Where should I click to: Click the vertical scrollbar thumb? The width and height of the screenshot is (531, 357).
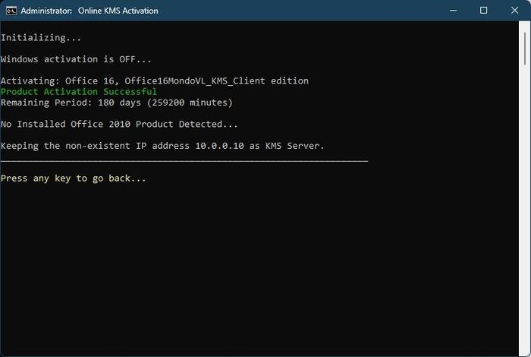[x=526, y=46]
